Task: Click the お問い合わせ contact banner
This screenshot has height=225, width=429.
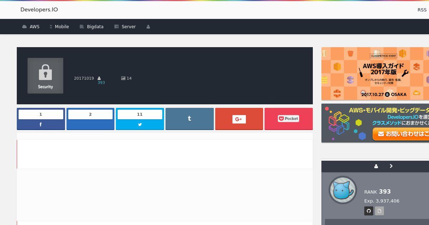Action: (375, 123)
